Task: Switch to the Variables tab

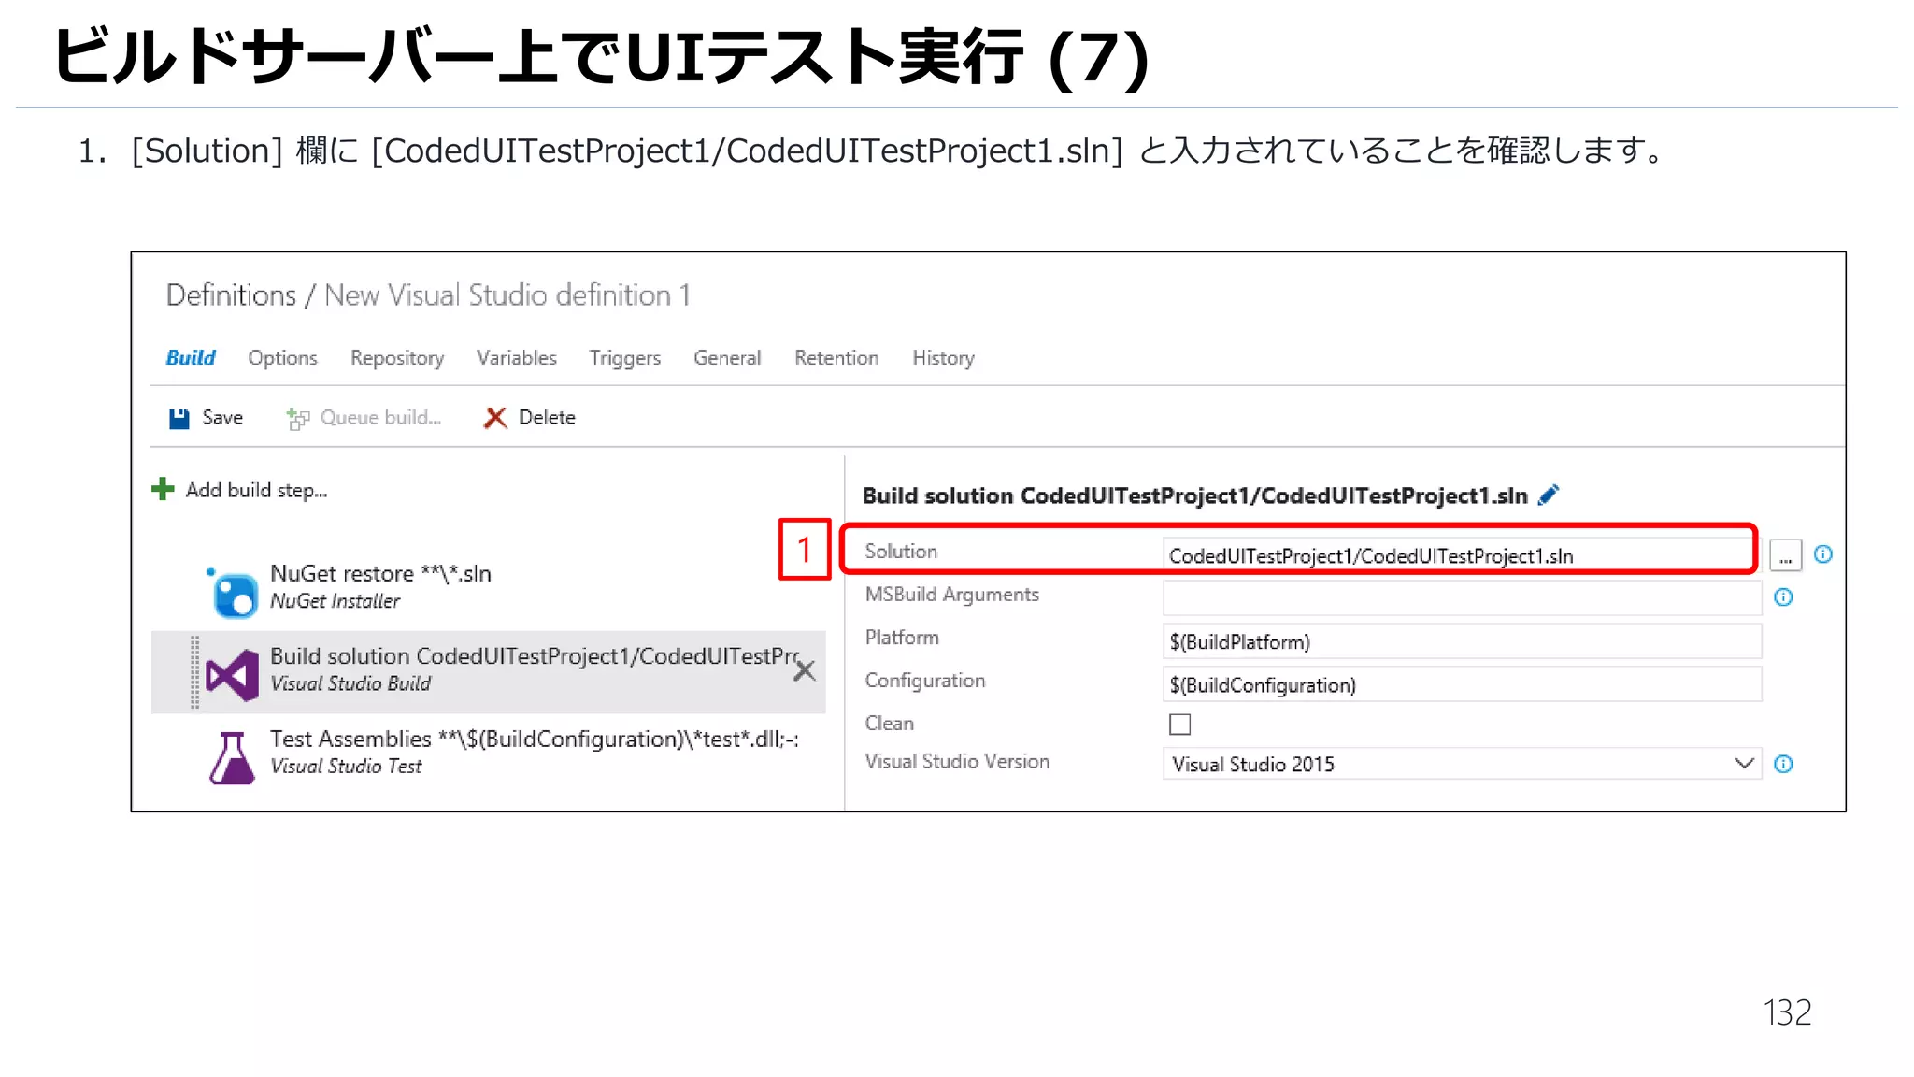Action: tap(517, 358)
